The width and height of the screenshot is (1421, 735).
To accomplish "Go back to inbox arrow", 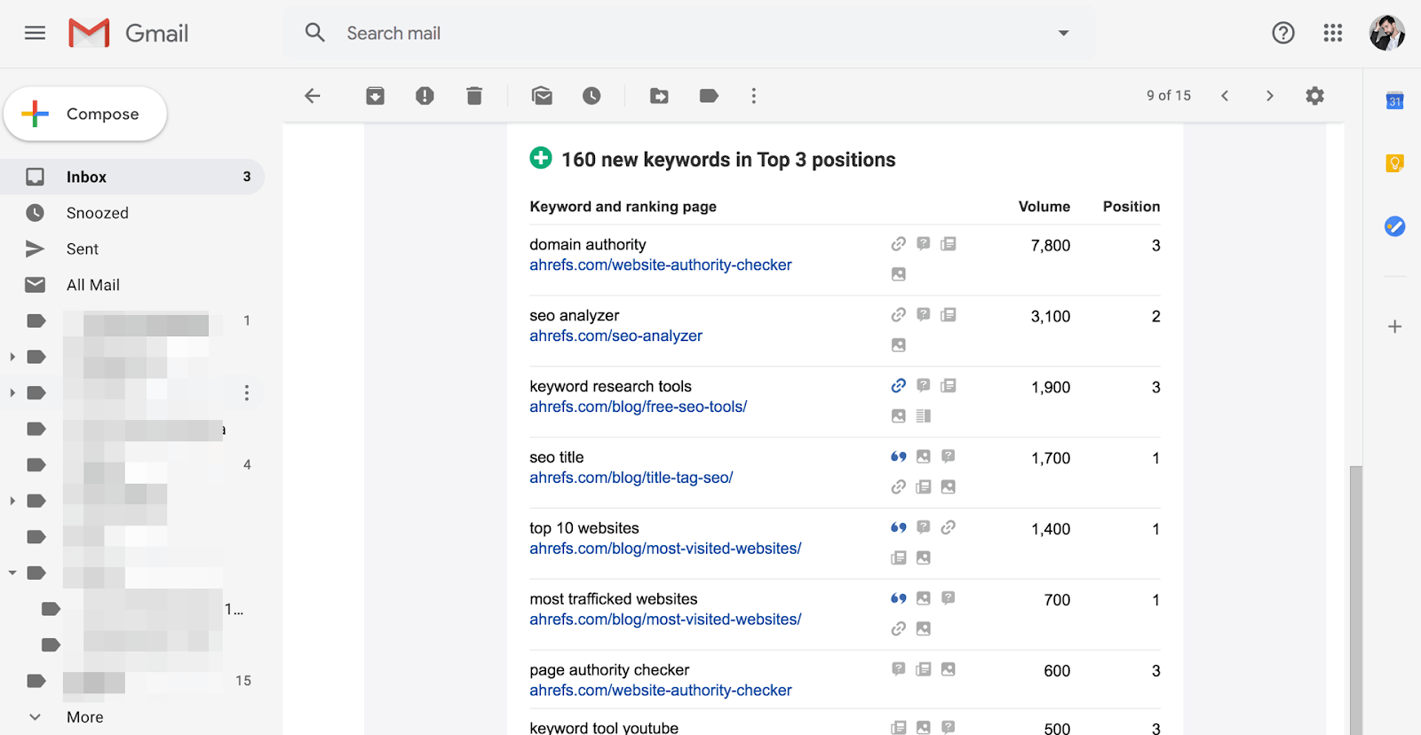I will [x=312, y=96].
